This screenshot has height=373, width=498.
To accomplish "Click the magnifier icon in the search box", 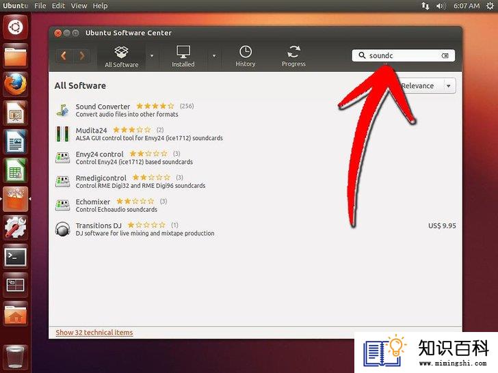I will coord(362,55).
